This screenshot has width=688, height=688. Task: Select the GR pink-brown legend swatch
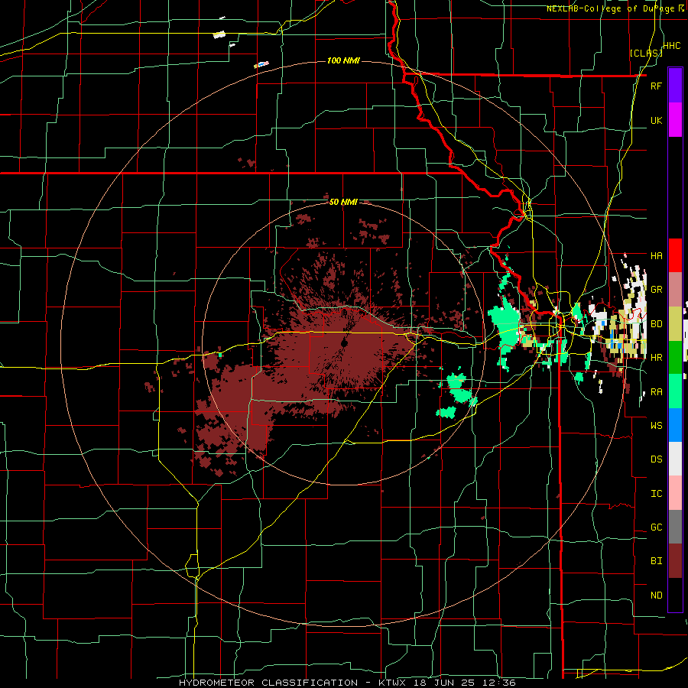point(675,289)
